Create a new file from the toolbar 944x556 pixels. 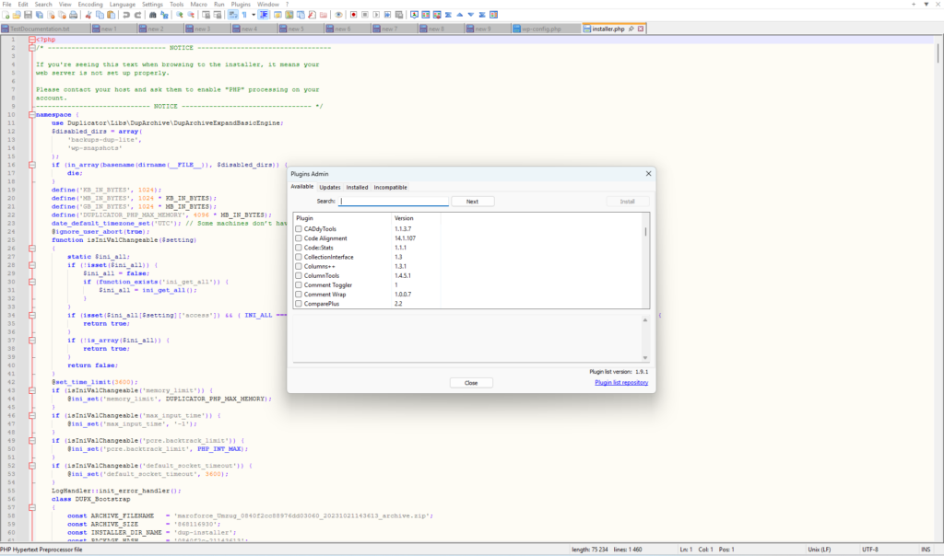point(5,15)
